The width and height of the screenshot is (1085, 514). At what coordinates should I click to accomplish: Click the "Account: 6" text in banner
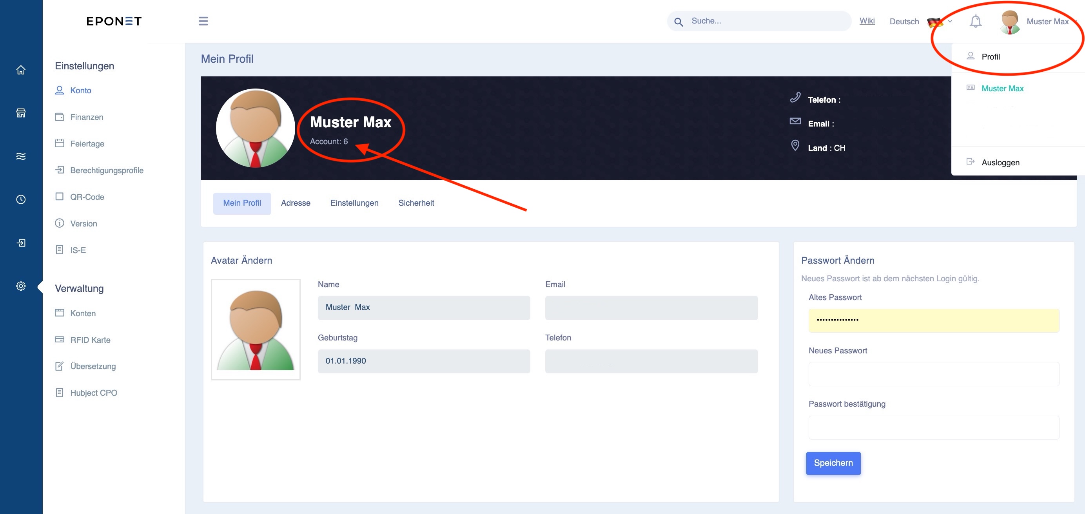(x=328, y=141)
